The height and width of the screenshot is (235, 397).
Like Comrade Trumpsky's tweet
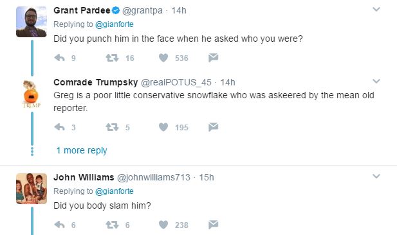tap(163, 127)
